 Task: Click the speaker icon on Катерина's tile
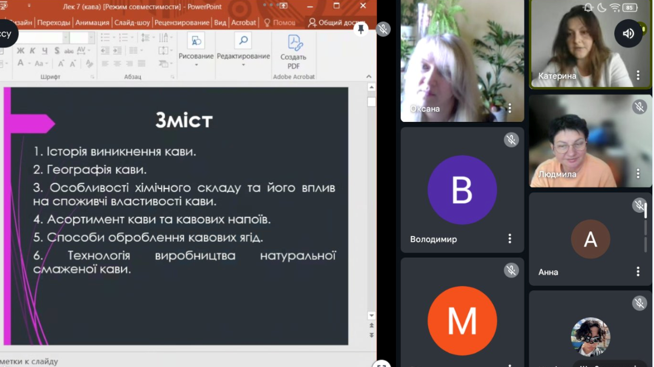click(x=628, y=33)
